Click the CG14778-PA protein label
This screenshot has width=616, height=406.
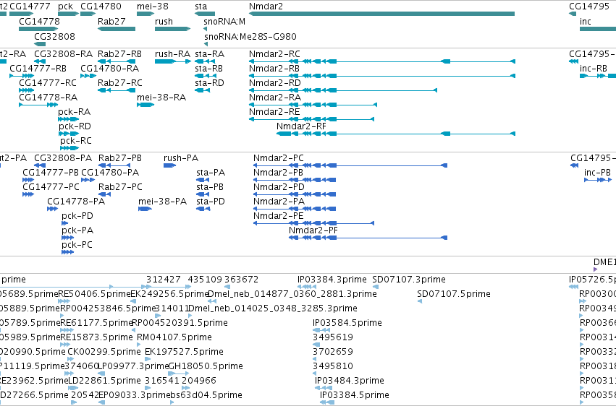coord(76,202)
